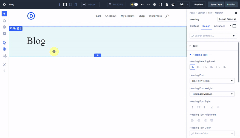Image resolution: width=240 pixels, height=138 pixels.
Task: Click the delete section trash icon
Action: click(18, 28)
